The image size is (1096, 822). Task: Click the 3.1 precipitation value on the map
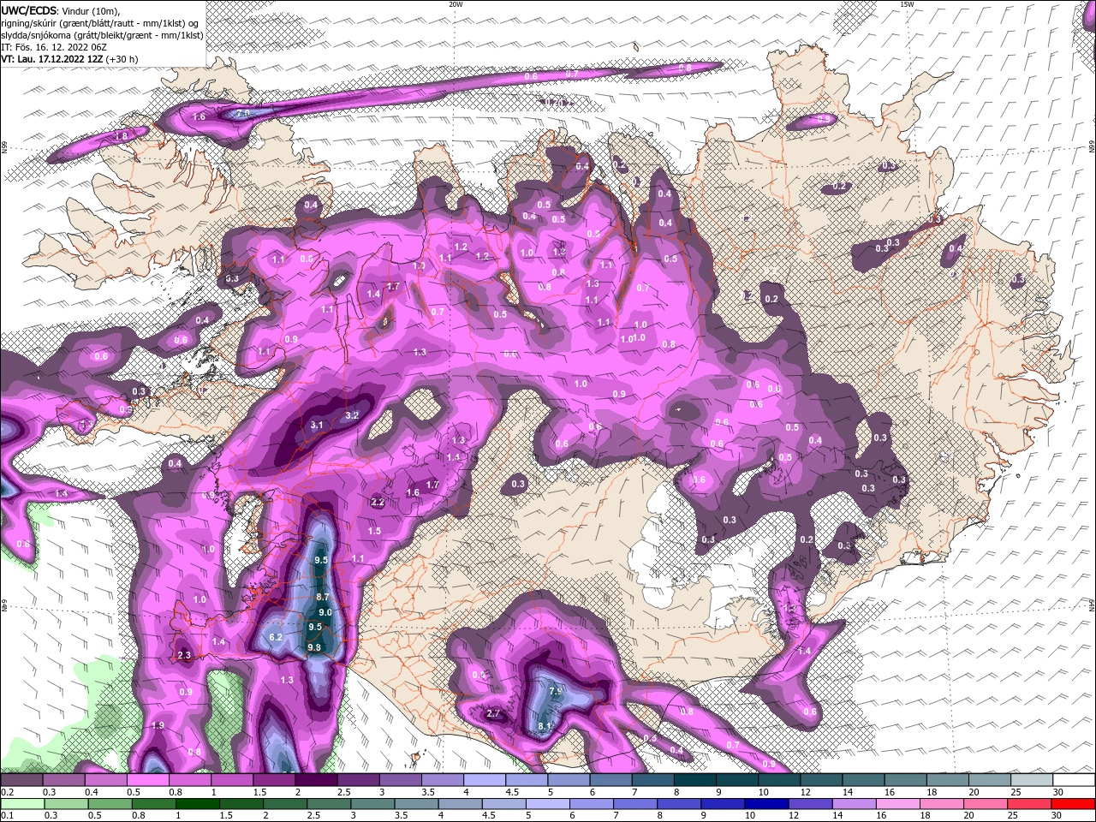coord(317,425)
